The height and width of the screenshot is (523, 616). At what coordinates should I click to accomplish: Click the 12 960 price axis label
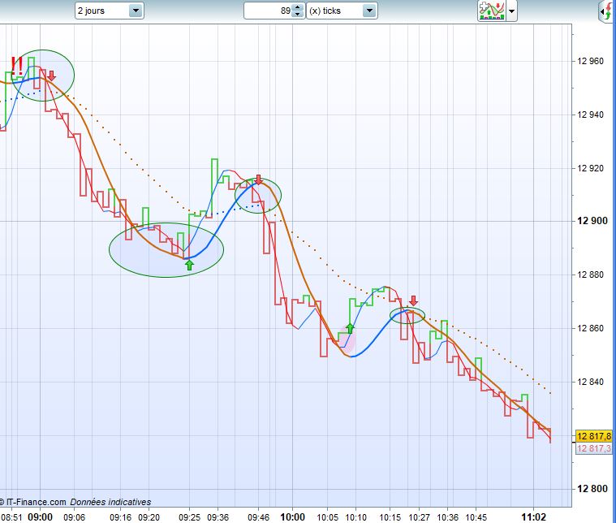(x=590, y=61)
